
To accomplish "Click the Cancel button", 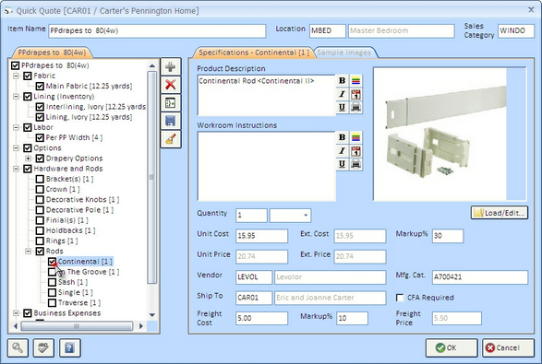I will 508,347.
